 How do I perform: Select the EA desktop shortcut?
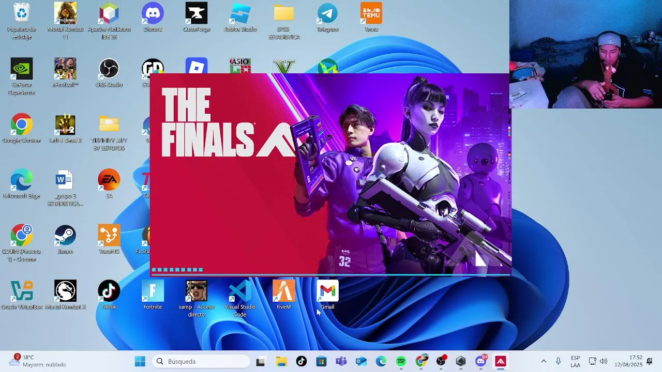pos(109,184)
